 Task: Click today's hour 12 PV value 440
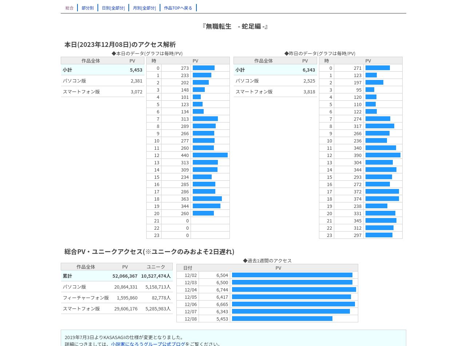coord(185,155)
